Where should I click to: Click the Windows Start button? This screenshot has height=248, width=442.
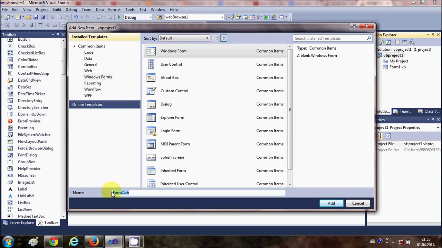(8, 242)
